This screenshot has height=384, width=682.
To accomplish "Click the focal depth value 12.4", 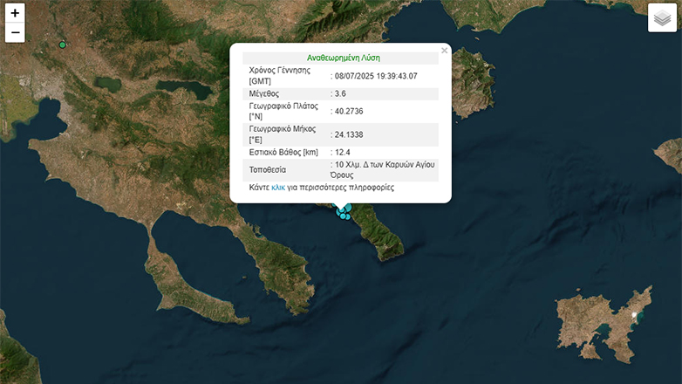I will coord(344,152).
